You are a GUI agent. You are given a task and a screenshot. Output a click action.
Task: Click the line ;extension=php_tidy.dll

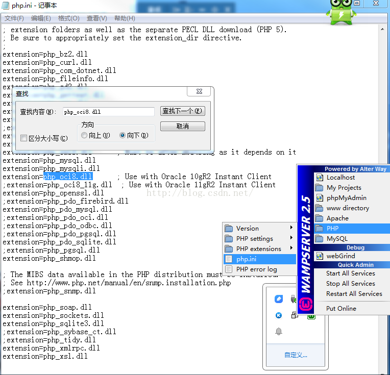[x=49, y=340]
